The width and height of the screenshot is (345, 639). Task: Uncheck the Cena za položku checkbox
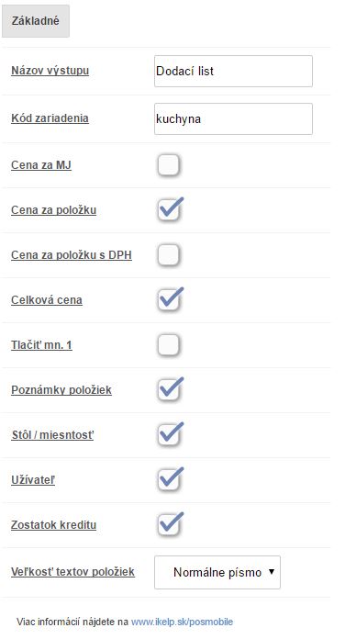169,210
